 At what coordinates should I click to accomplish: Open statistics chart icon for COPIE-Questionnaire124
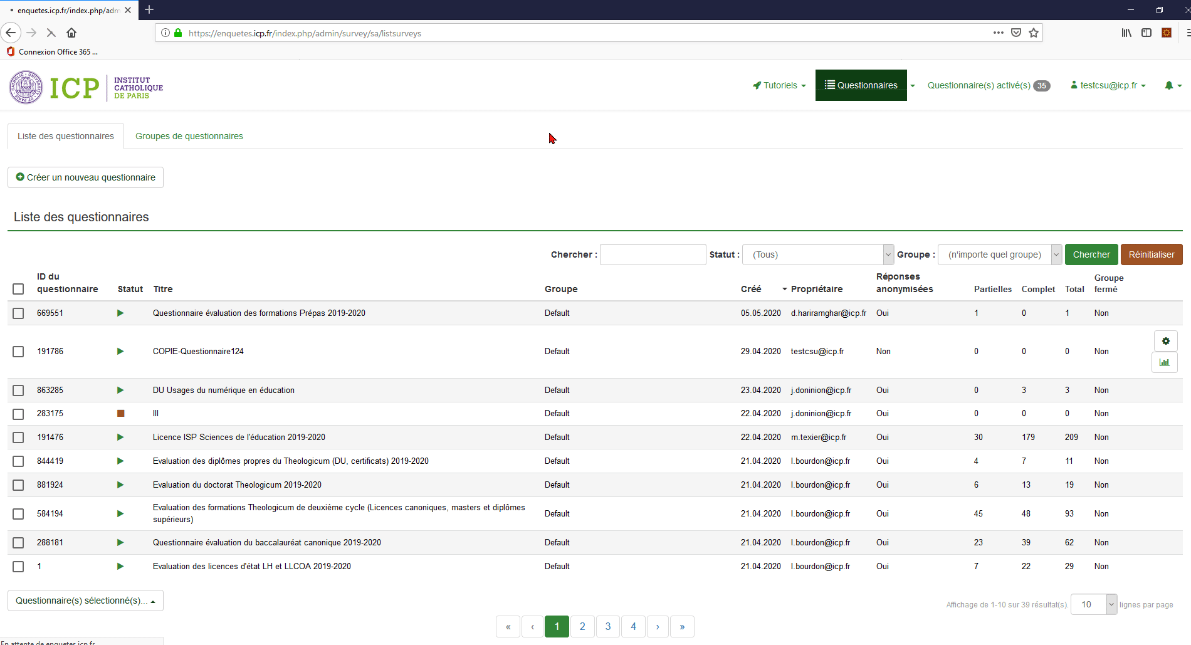1164,362
